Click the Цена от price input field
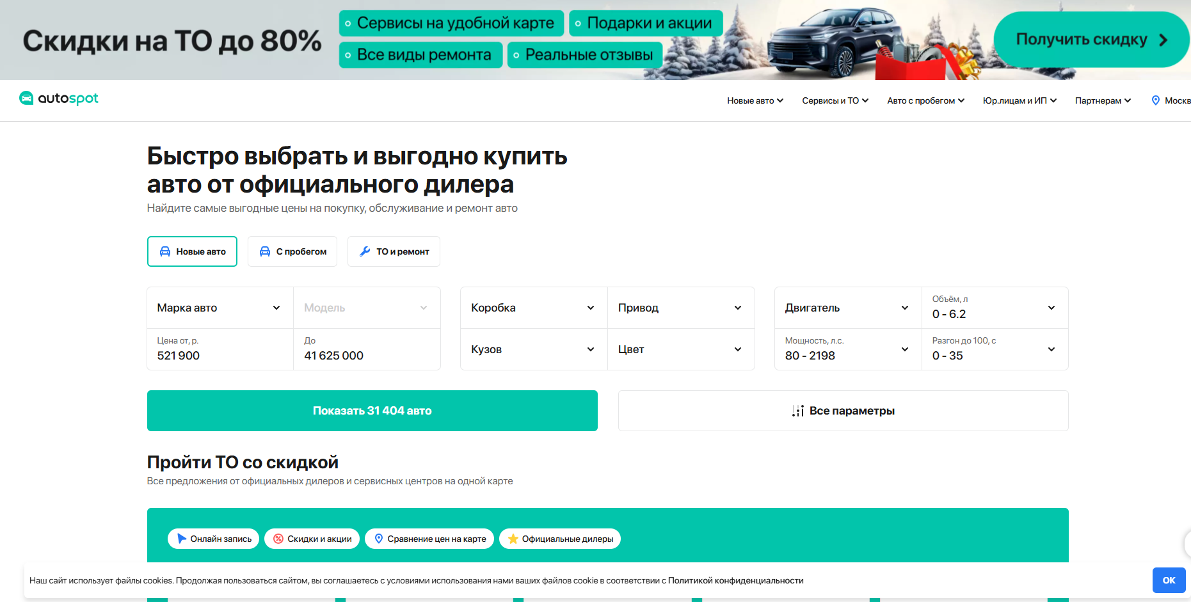The height and width of the screenshot is (602, 1191). coord(220,349)
